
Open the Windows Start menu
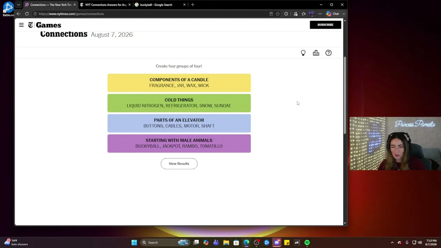click(134, 242)
